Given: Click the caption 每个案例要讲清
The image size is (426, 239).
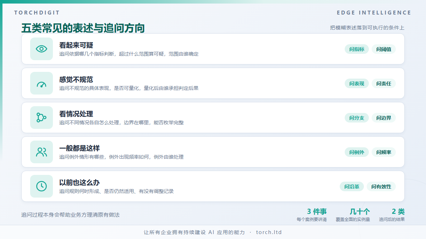Looking at the screenshot, I should 312,220.
